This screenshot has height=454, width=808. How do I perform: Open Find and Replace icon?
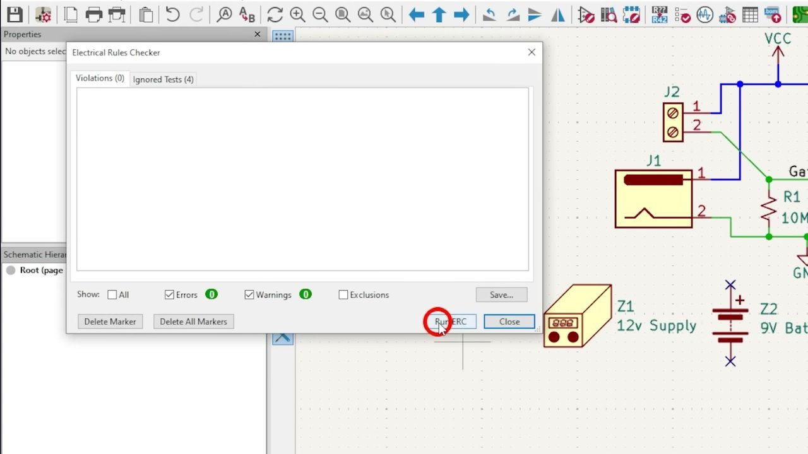(x=247, y=14)
